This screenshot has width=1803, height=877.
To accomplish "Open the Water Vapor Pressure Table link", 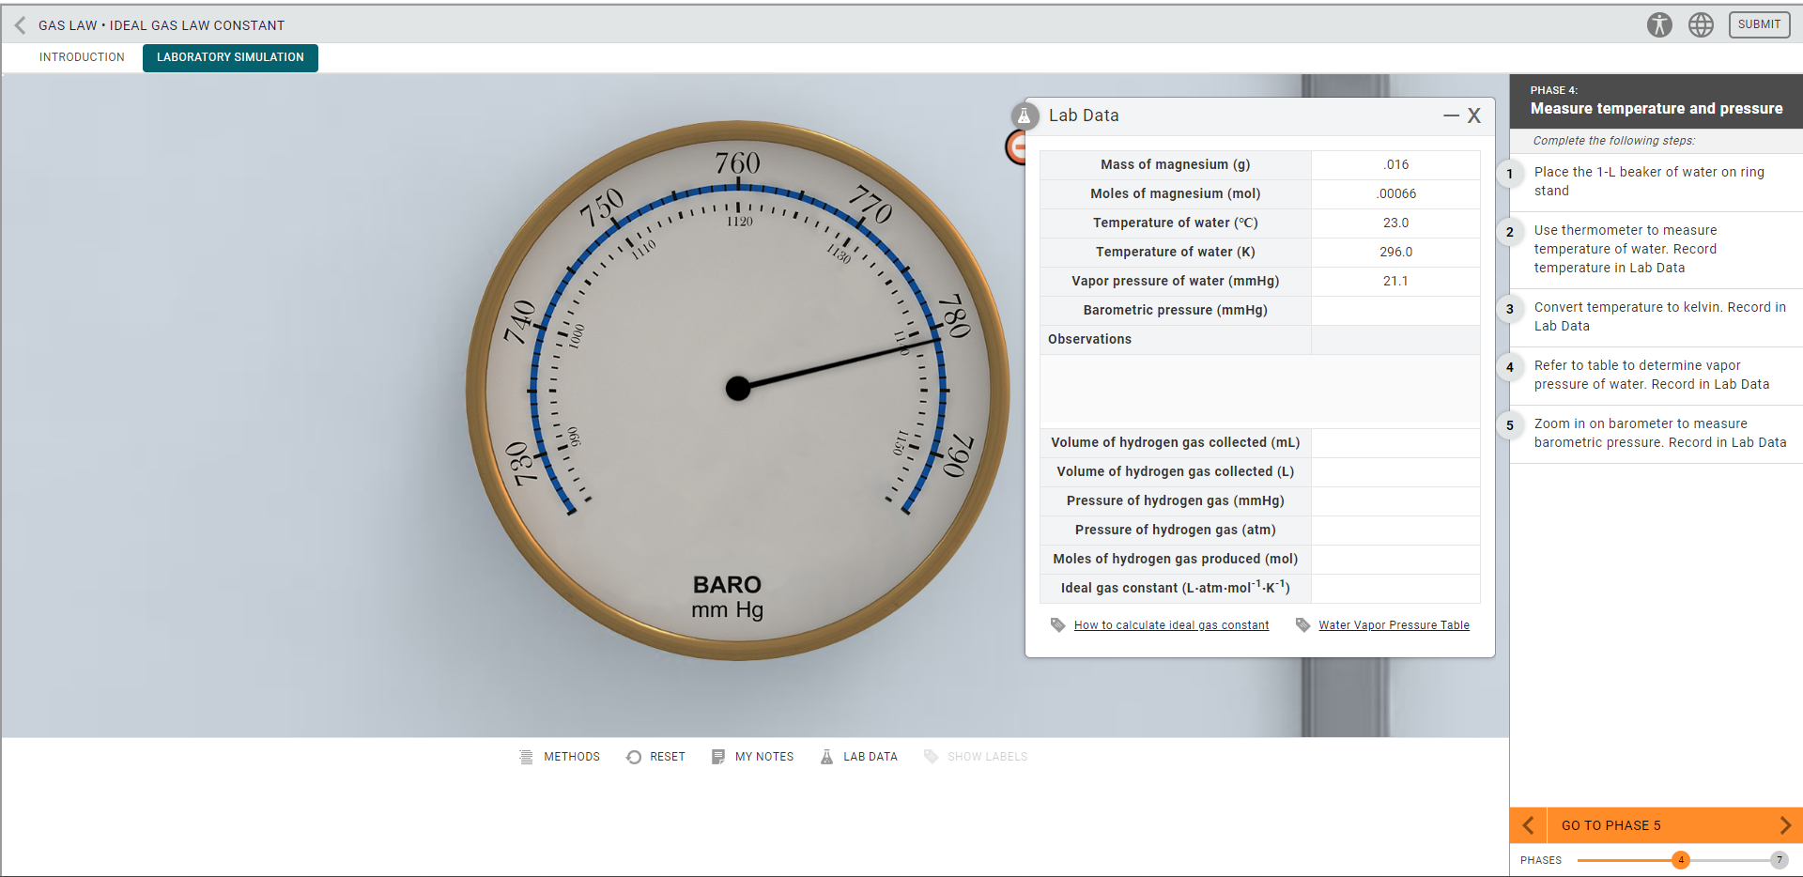I will click(x=1394, y=624).
